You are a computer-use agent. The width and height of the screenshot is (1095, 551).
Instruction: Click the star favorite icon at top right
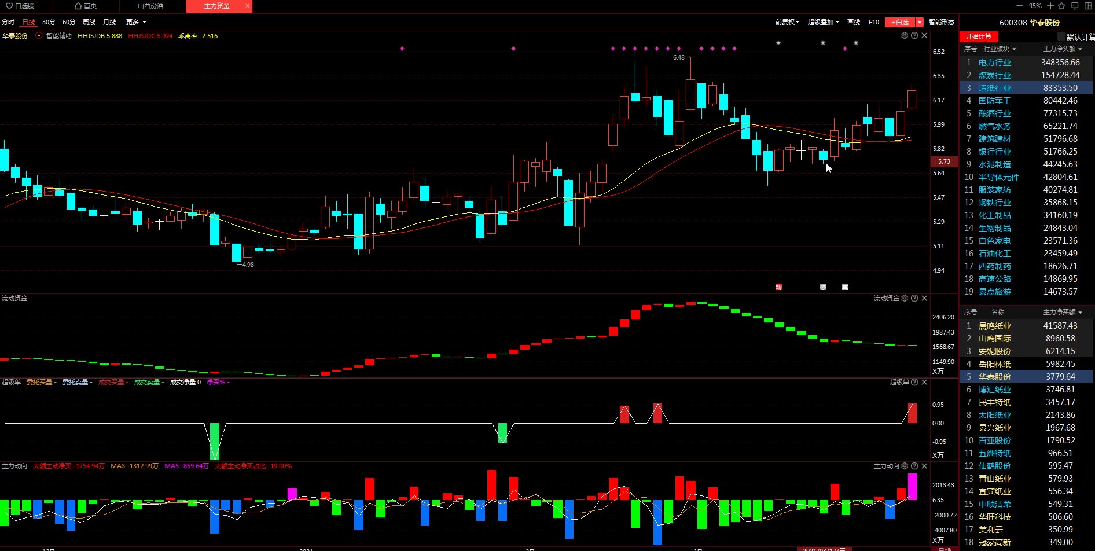[1061, 6]
